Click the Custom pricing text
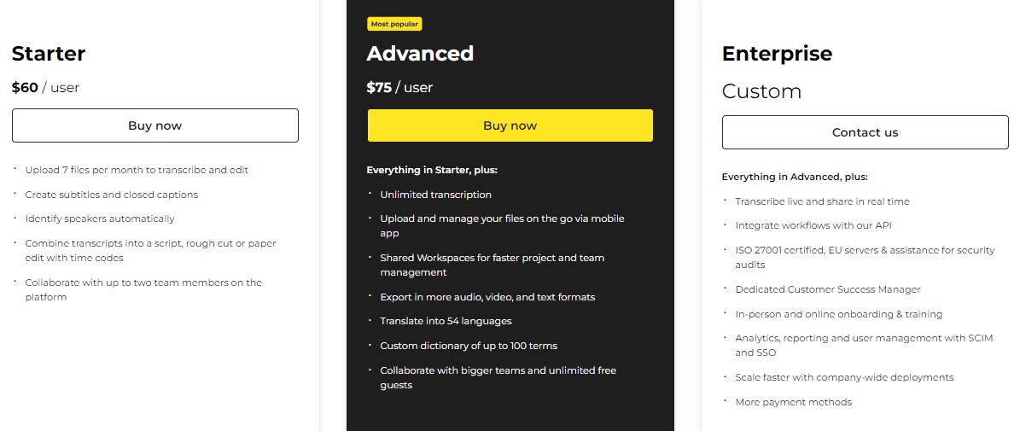The width and height of the screenshot is (1020, 431). pos(761,91)
